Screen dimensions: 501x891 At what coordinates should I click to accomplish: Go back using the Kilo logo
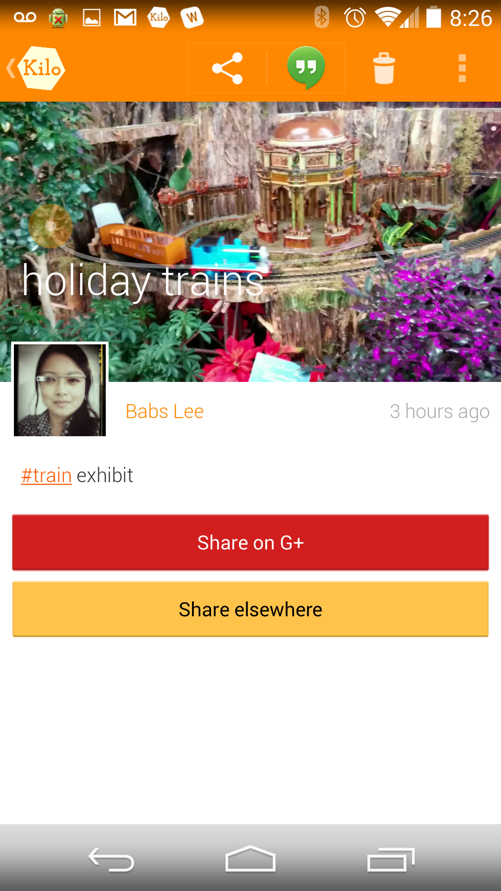pos(36,68)
